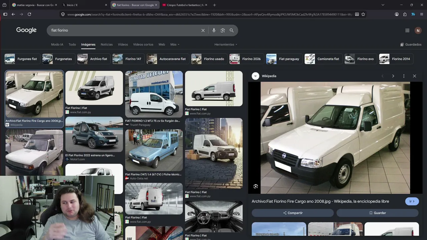Viewport: 427px width, 240px height.
Task: Open the 'Fiat Fiorino (147) 1.4' result link
Action: pos(153,174)
